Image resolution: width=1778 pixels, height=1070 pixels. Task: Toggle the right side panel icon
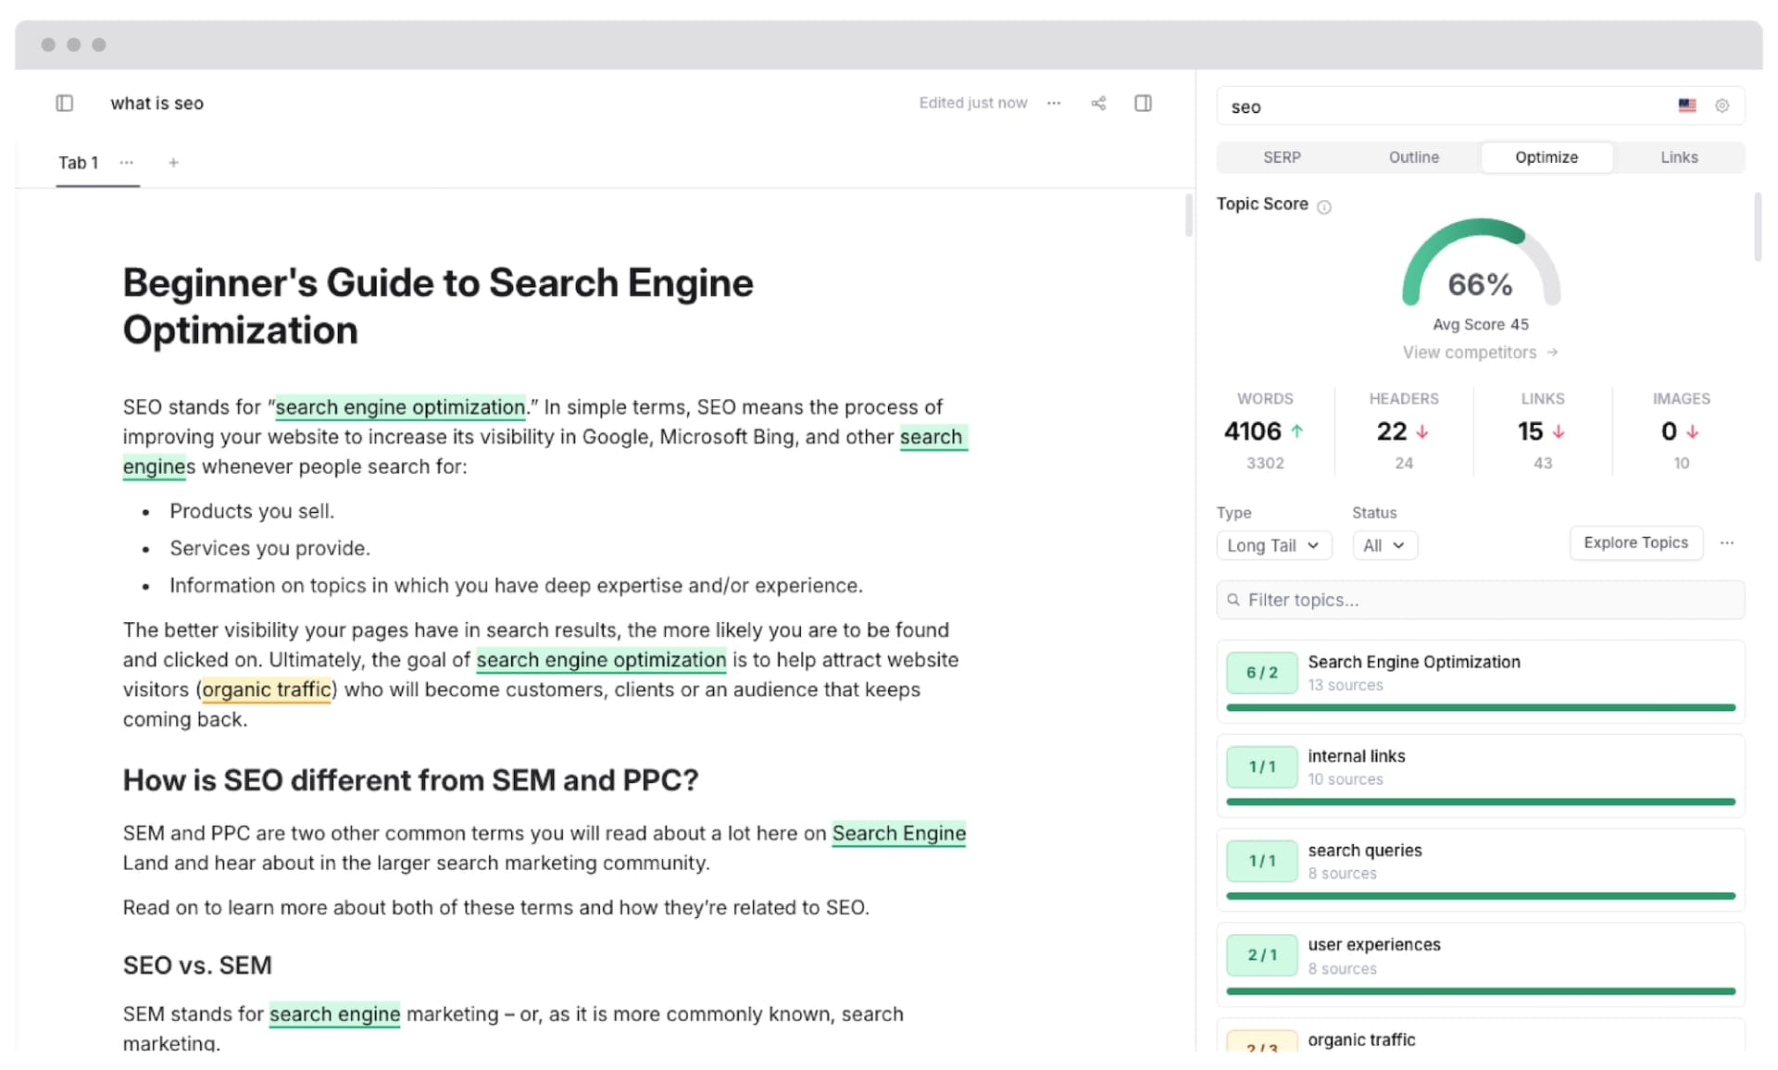(x=1143, y=103)
